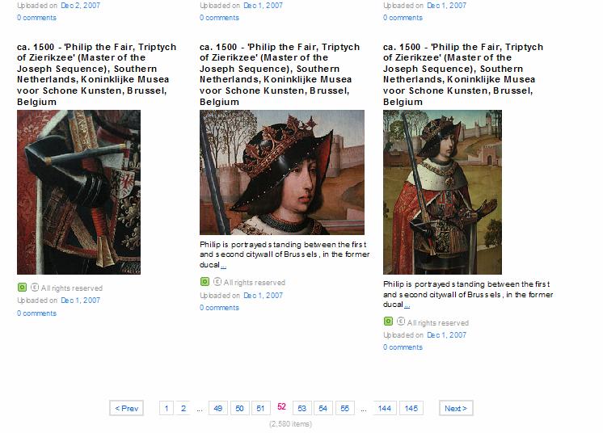
Task: Open Philip face close-up thumbnail
Action: pos(282,172)
